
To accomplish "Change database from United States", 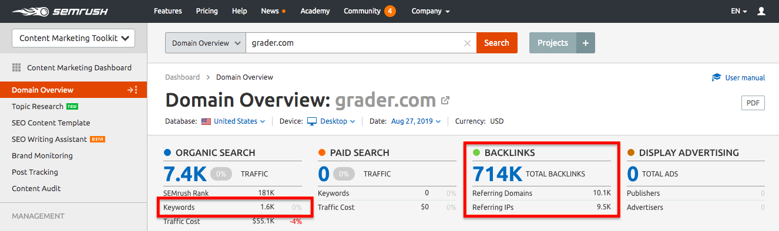I will point(239,121).
